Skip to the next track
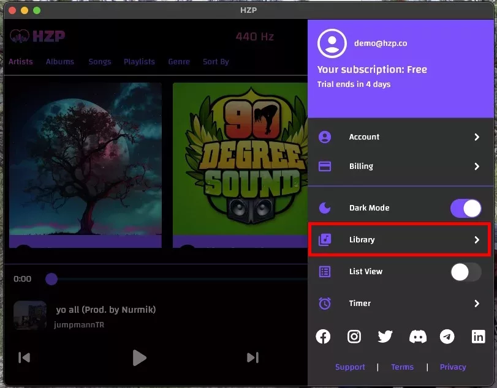This screenshot has height=388, width=497. pyautogui.click(x=252, y=357)
